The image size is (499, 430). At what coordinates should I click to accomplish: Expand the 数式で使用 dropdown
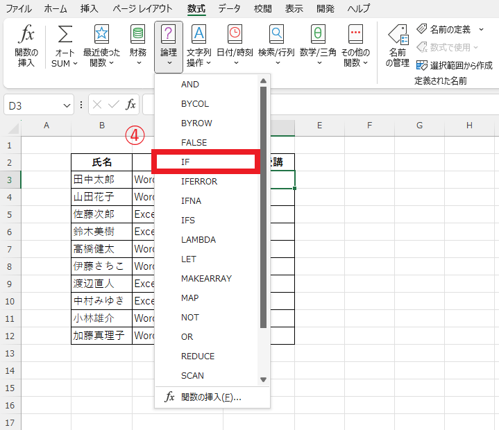coord(476,47)
